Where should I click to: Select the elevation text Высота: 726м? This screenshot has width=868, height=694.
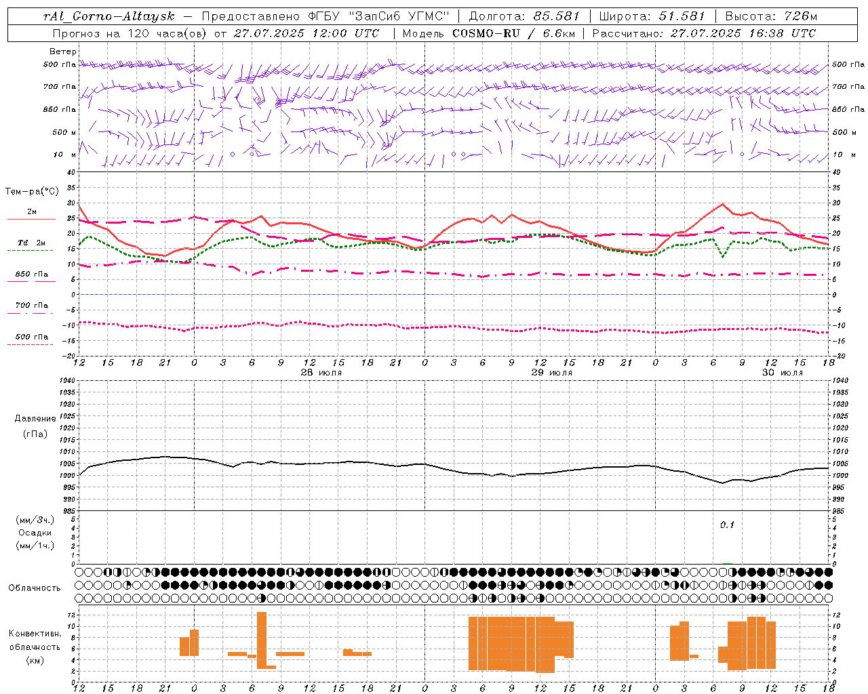[x=771, y=16]
